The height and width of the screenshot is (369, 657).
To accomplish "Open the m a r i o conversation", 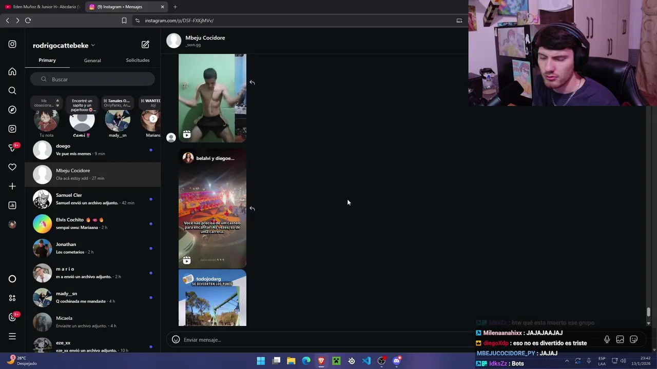I will tap(92, 273).
